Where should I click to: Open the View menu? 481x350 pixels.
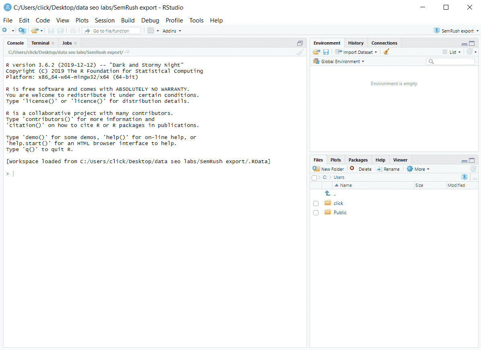point(63,20)
